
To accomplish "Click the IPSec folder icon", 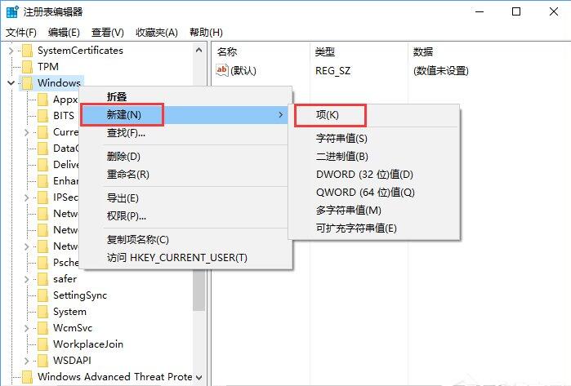I will [43, 197].
